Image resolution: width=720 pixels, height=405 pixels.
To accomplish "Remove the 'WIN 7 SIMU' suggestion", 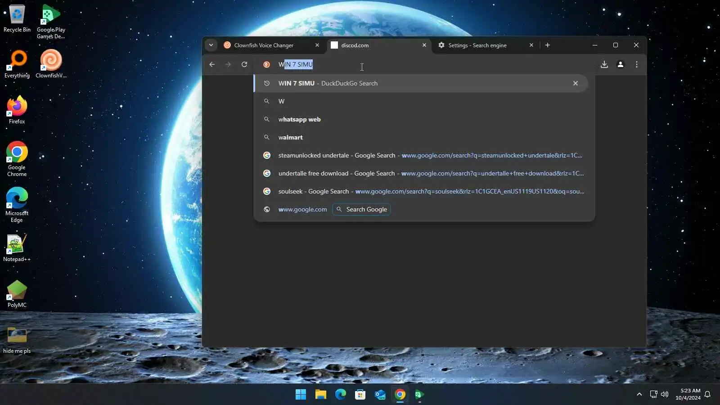I will (x=576, y=83).
